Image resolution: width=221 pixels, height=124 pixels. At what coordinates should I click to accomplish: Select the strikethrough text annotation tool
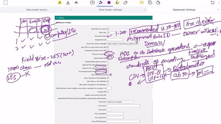coord(76,3)
